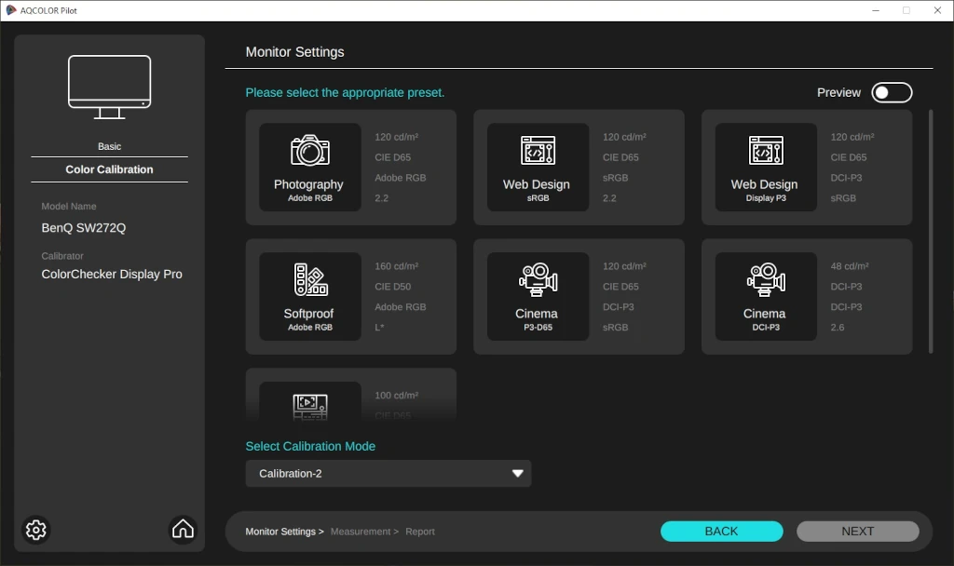Click the 2.6 gamma value in Cinema DCI-P3 card
954x566 pixels.
pos(838,327)
